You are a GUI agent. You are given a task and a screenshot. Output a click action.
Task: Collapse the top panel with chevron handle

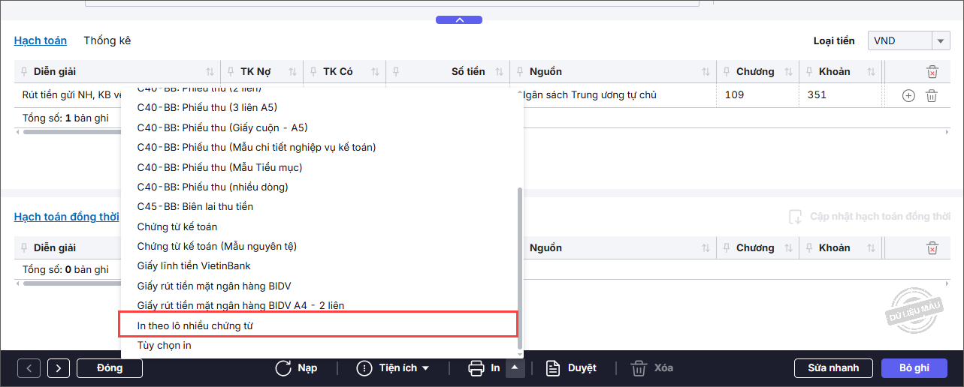pos(459,20)
